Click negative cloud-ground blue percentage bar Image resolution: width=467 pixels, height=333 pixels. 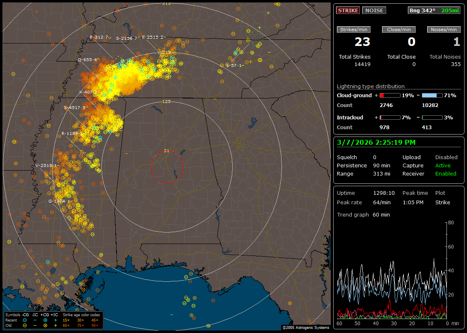[432, 95]
